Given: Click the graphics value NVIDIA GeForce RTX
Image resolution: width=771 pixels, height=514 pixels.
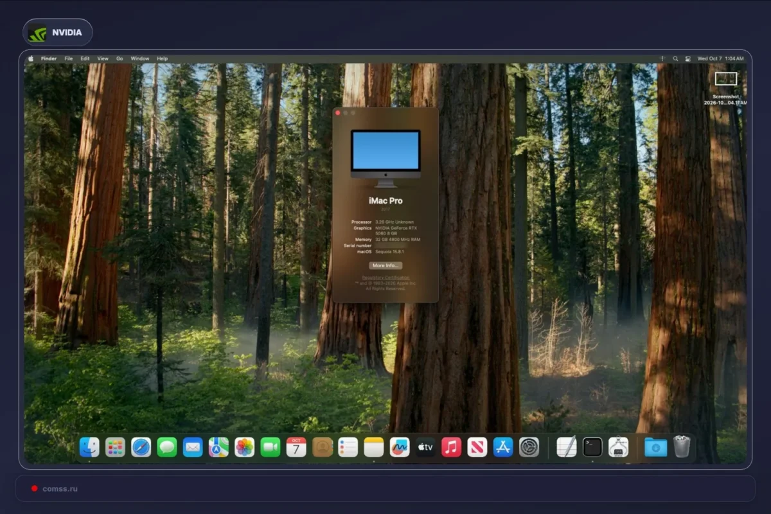Looking at the screenshot, I should (x=398, y=231).
